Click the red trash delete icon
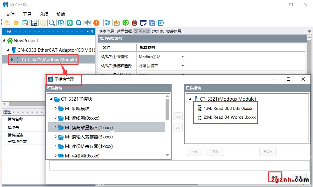This screenshot has height=187, width=313. 135,23
